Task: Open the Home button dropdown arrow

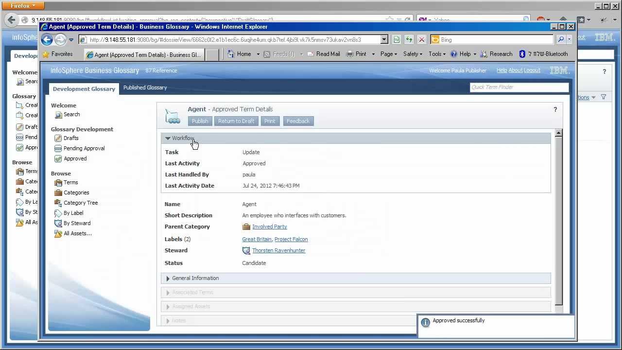Action: point(258,54)
